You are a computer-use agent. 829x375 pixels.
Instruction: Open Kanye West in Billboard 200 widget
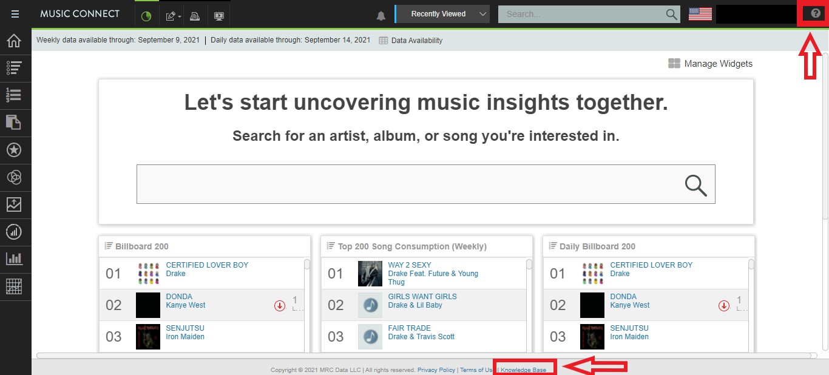click(186, 305)
